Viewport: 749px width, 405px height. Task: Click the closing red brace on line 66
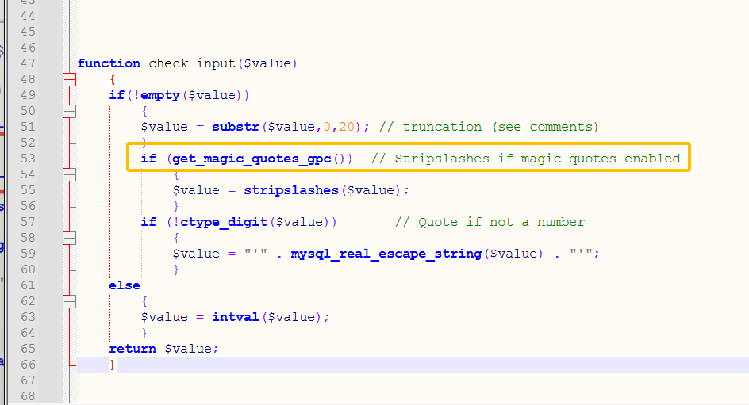click(x=113, y=365)
